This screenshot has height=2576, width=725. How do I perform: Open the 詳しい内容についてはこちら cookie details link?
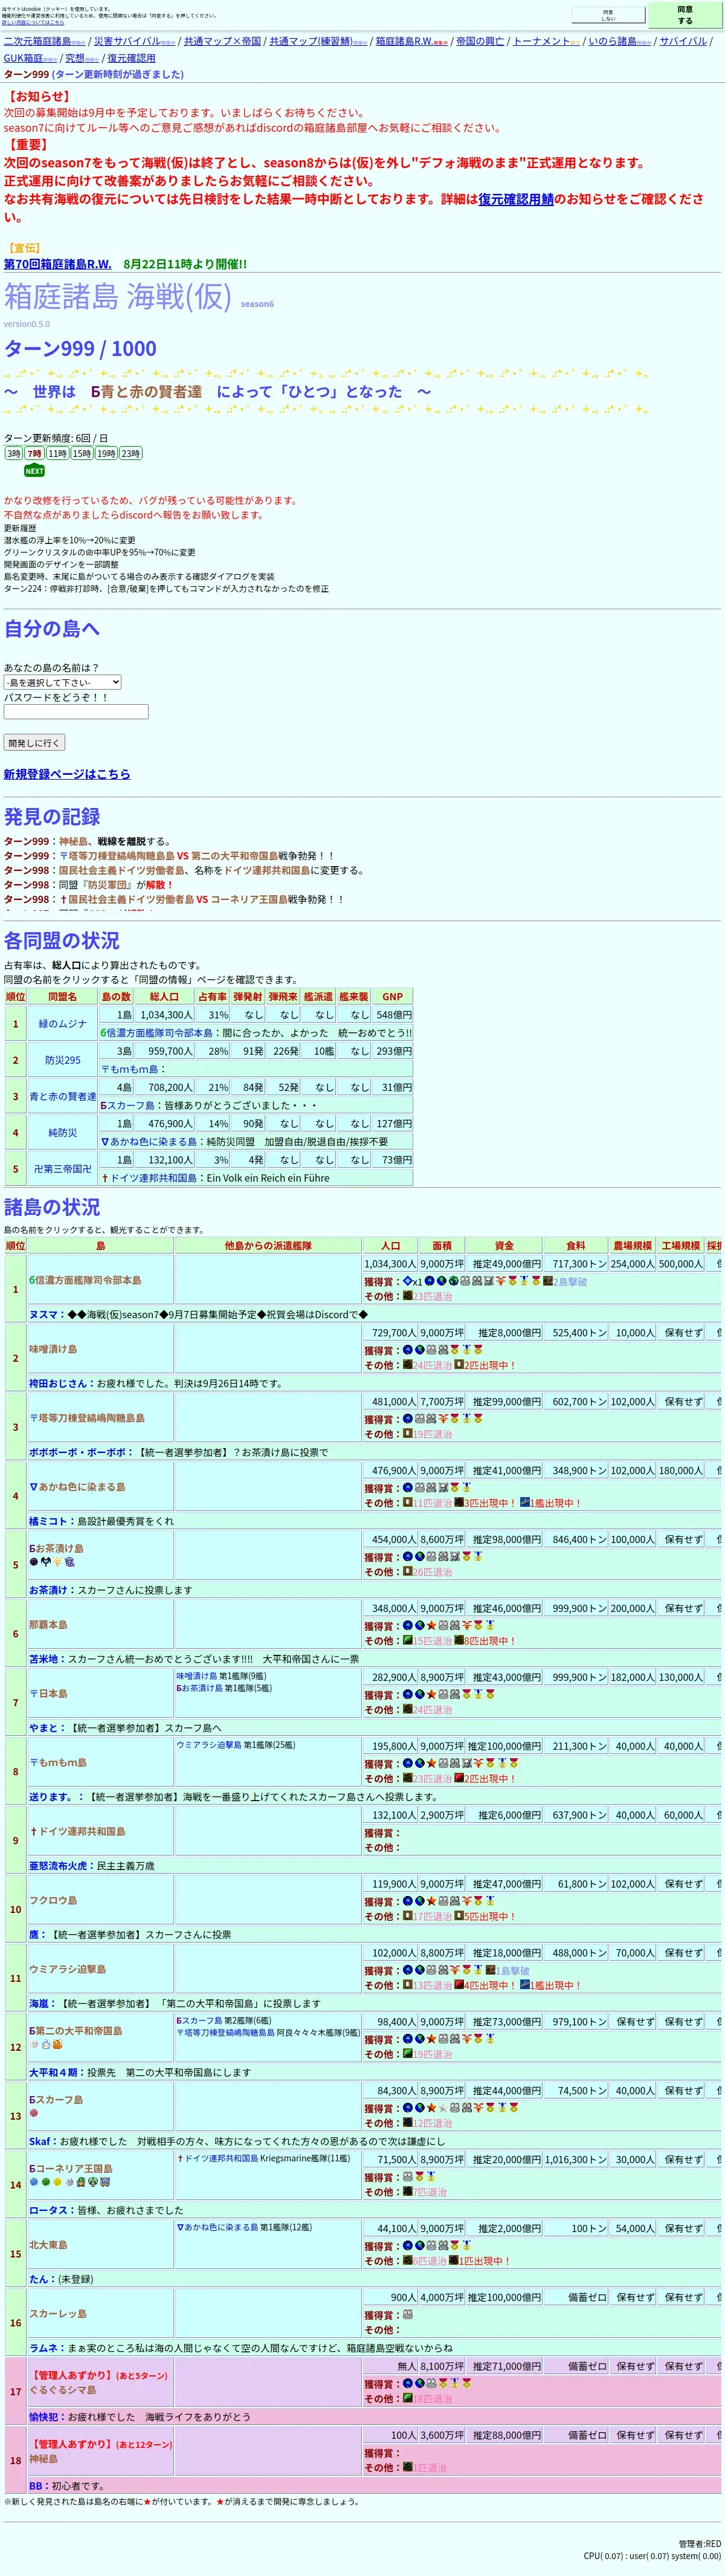pyautogui.click(x=33, y=22)
